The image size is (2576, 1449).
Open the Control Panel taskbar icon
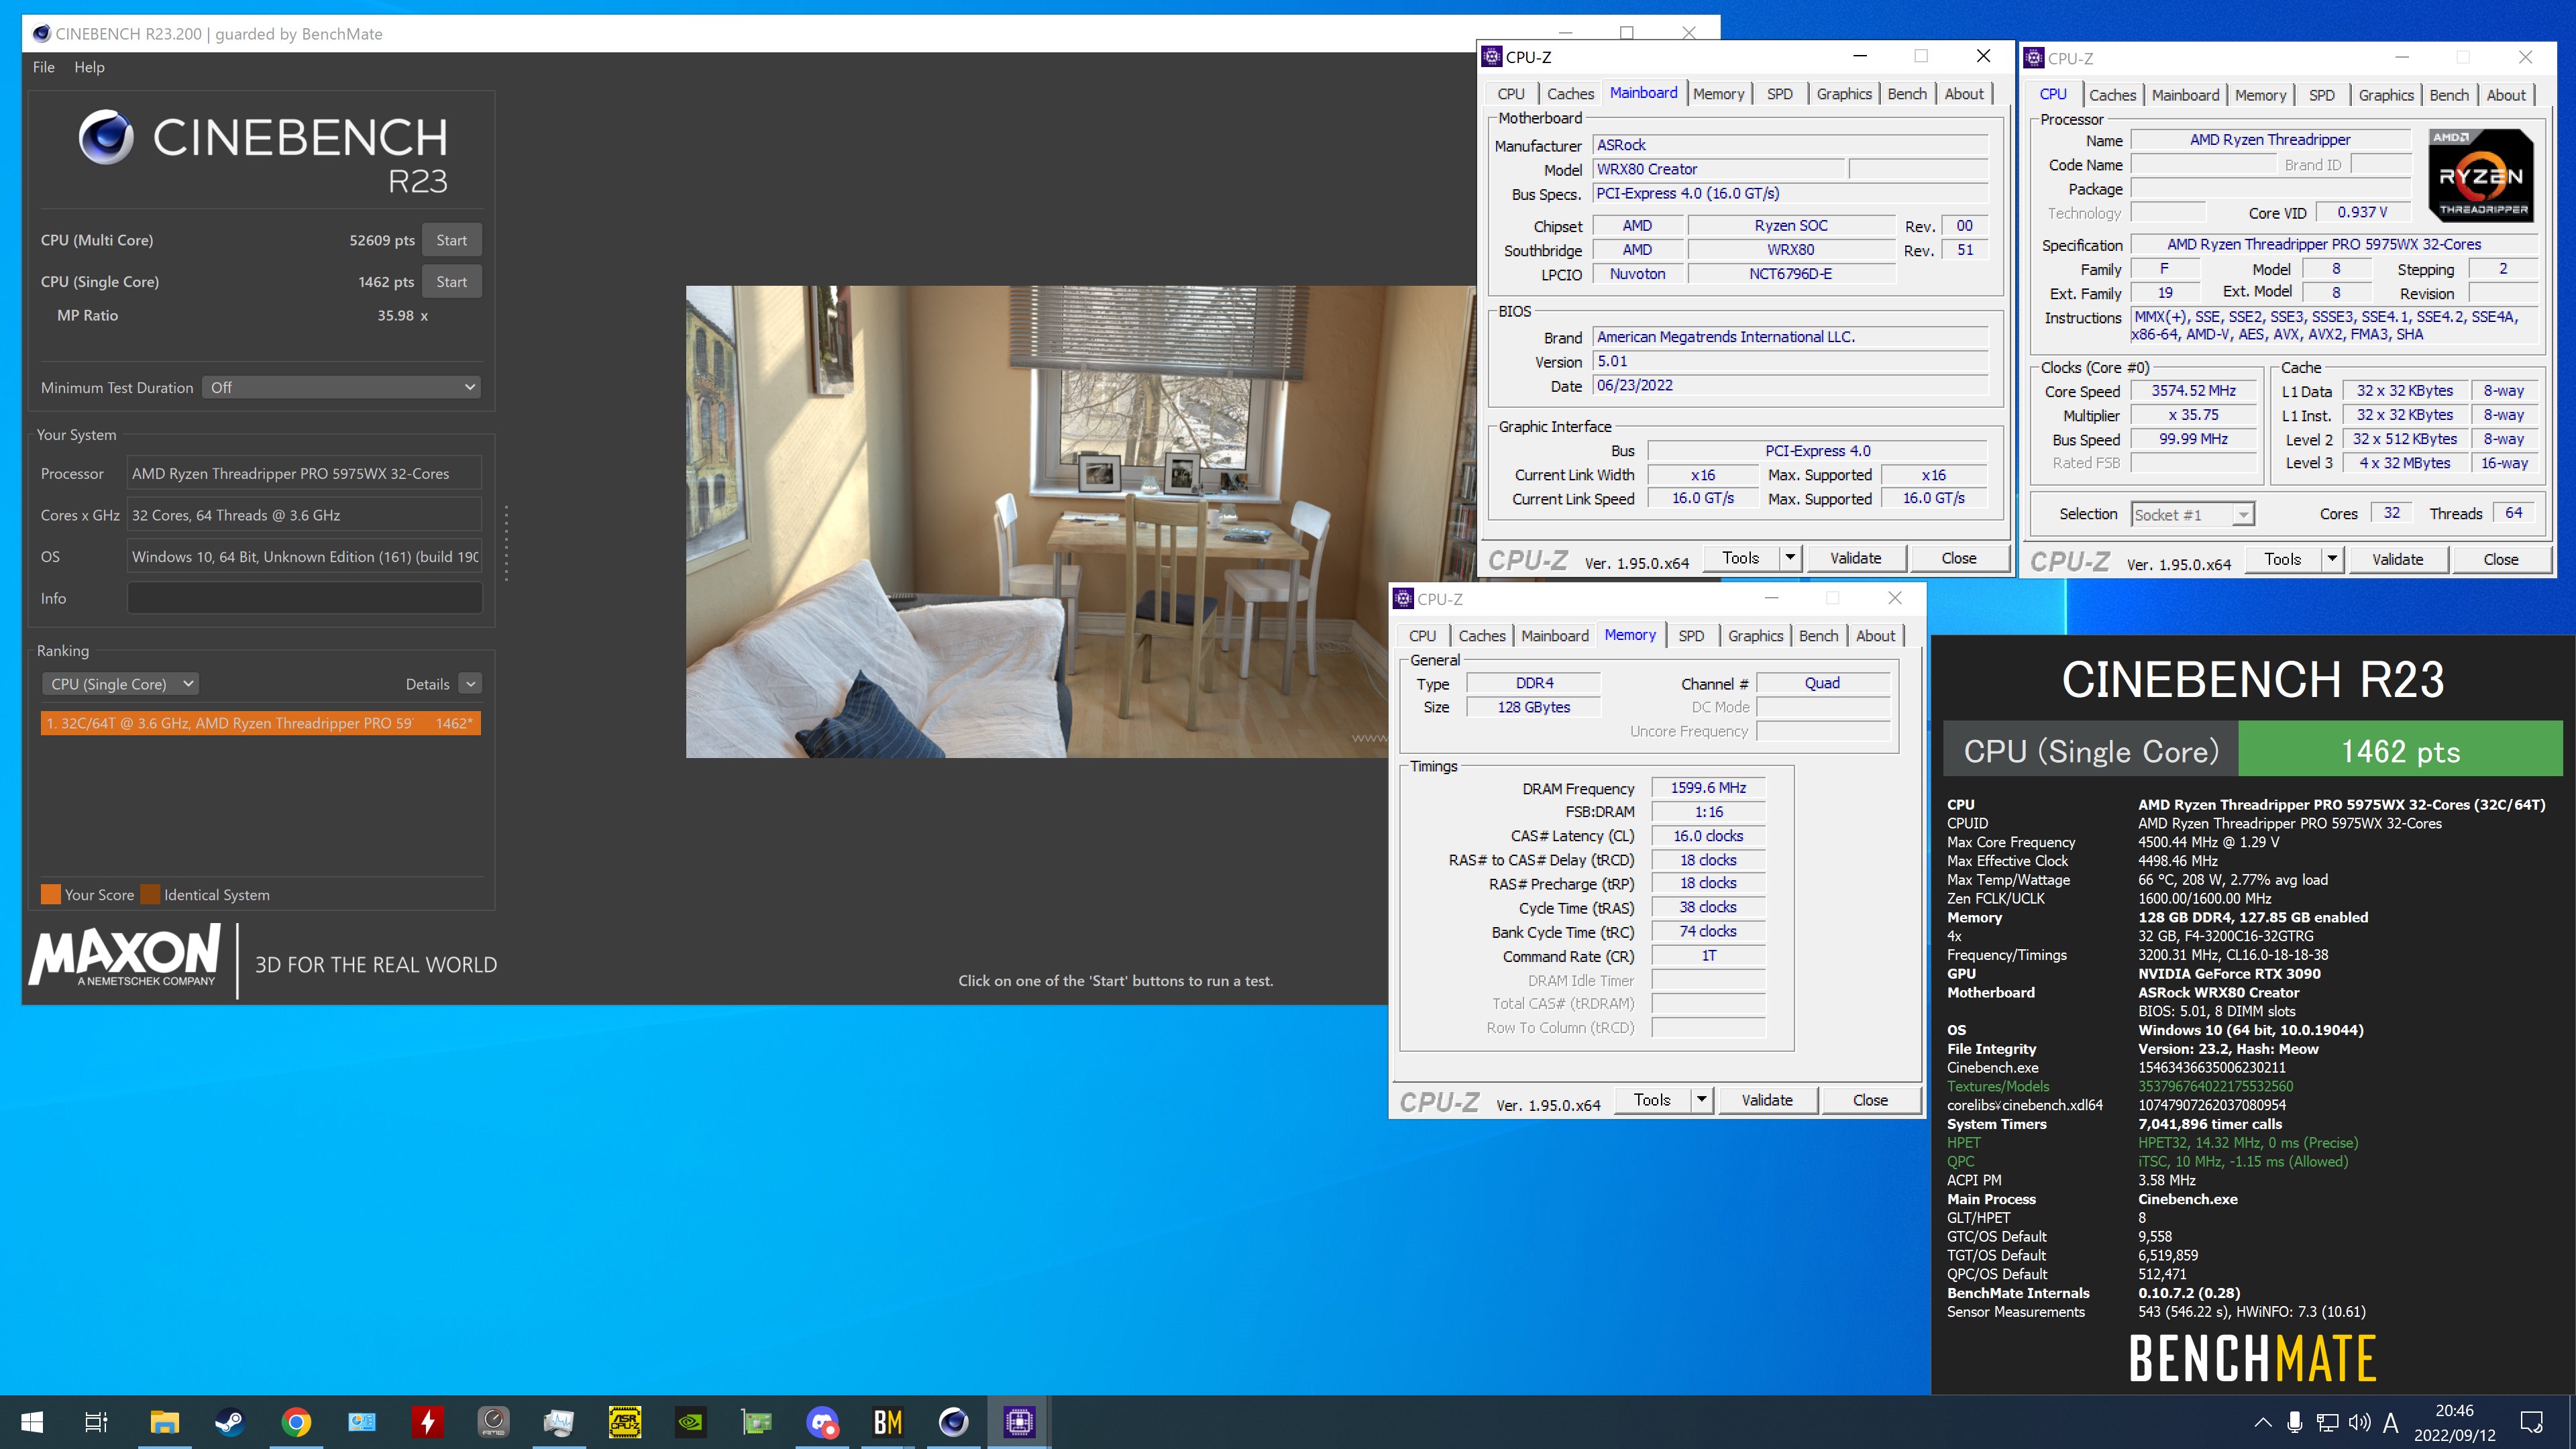pos(362,1421)
